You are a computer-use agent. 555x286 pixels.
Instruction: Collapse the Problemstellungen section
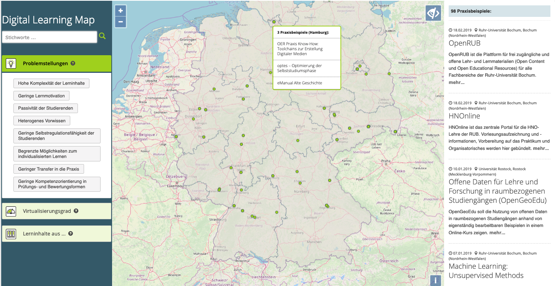(x=45, y=64)
